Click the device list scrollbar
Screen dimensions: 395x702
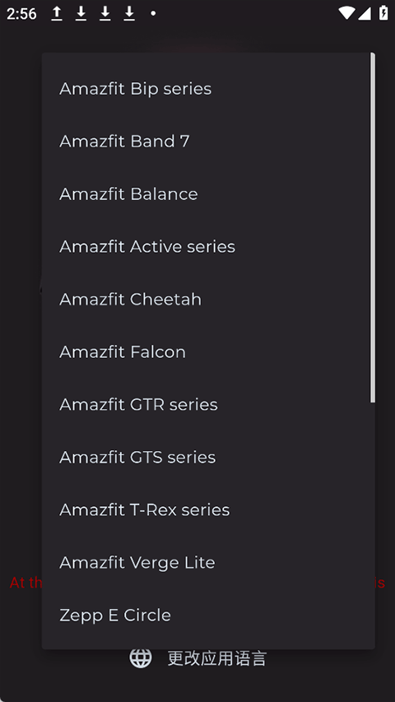click(x=372, y=227)
